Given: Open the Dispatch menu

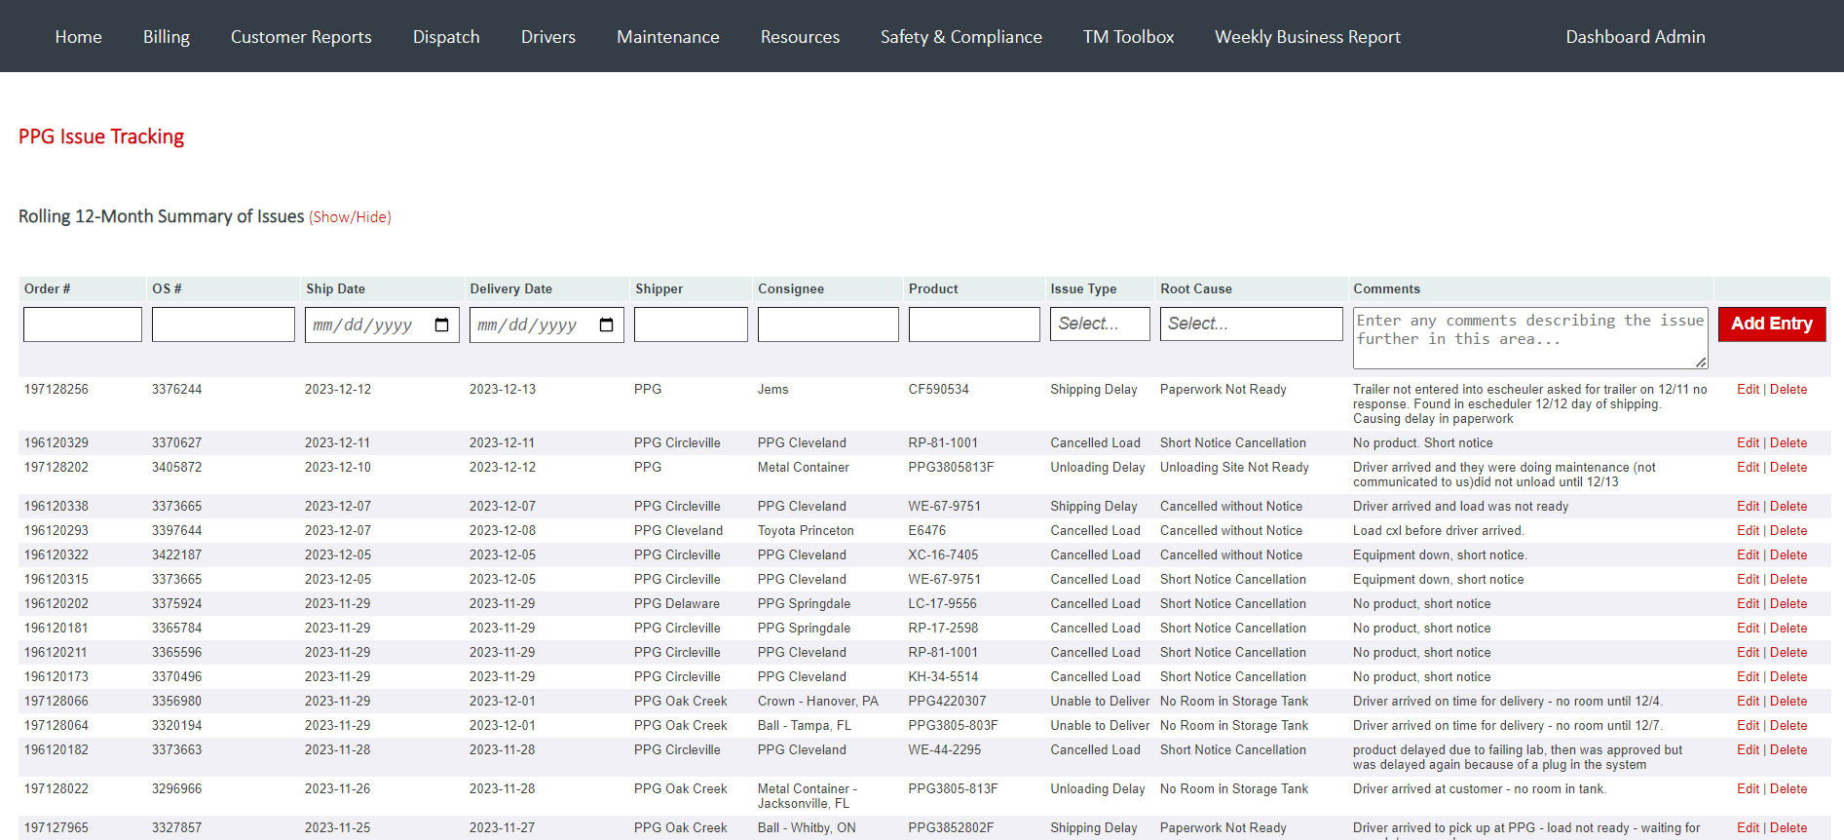Looking at the screenshot, I should (x=446, y=37).
